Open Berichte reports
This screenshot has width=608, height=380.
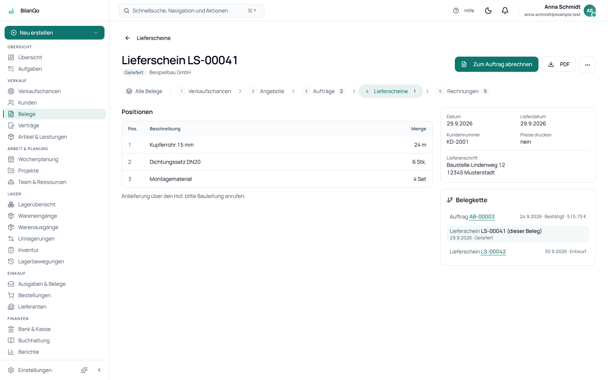click(54, 352)
